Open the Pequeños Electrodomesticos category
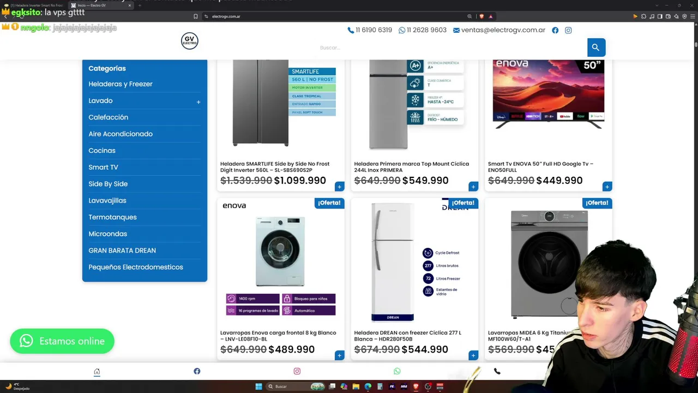698x393 pixels. (x=136, y=267)
